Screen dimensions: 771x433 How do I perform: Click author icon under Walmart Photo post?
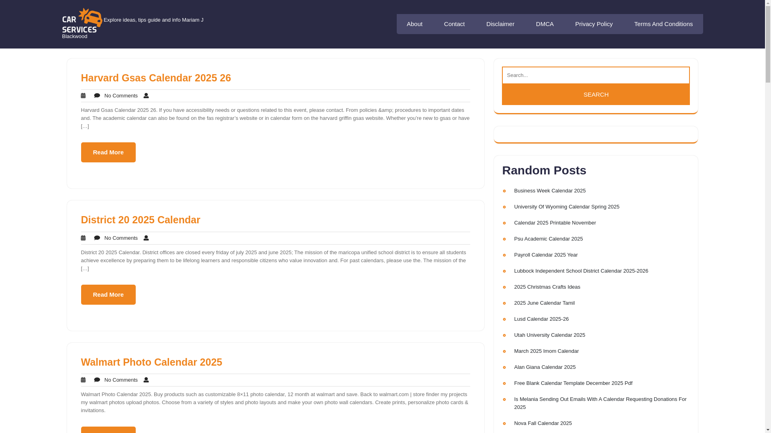coord(146,380)
